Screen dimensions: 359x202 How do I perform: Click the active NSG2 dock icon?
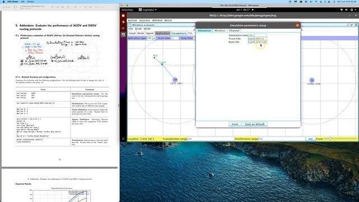coord(123,35)
